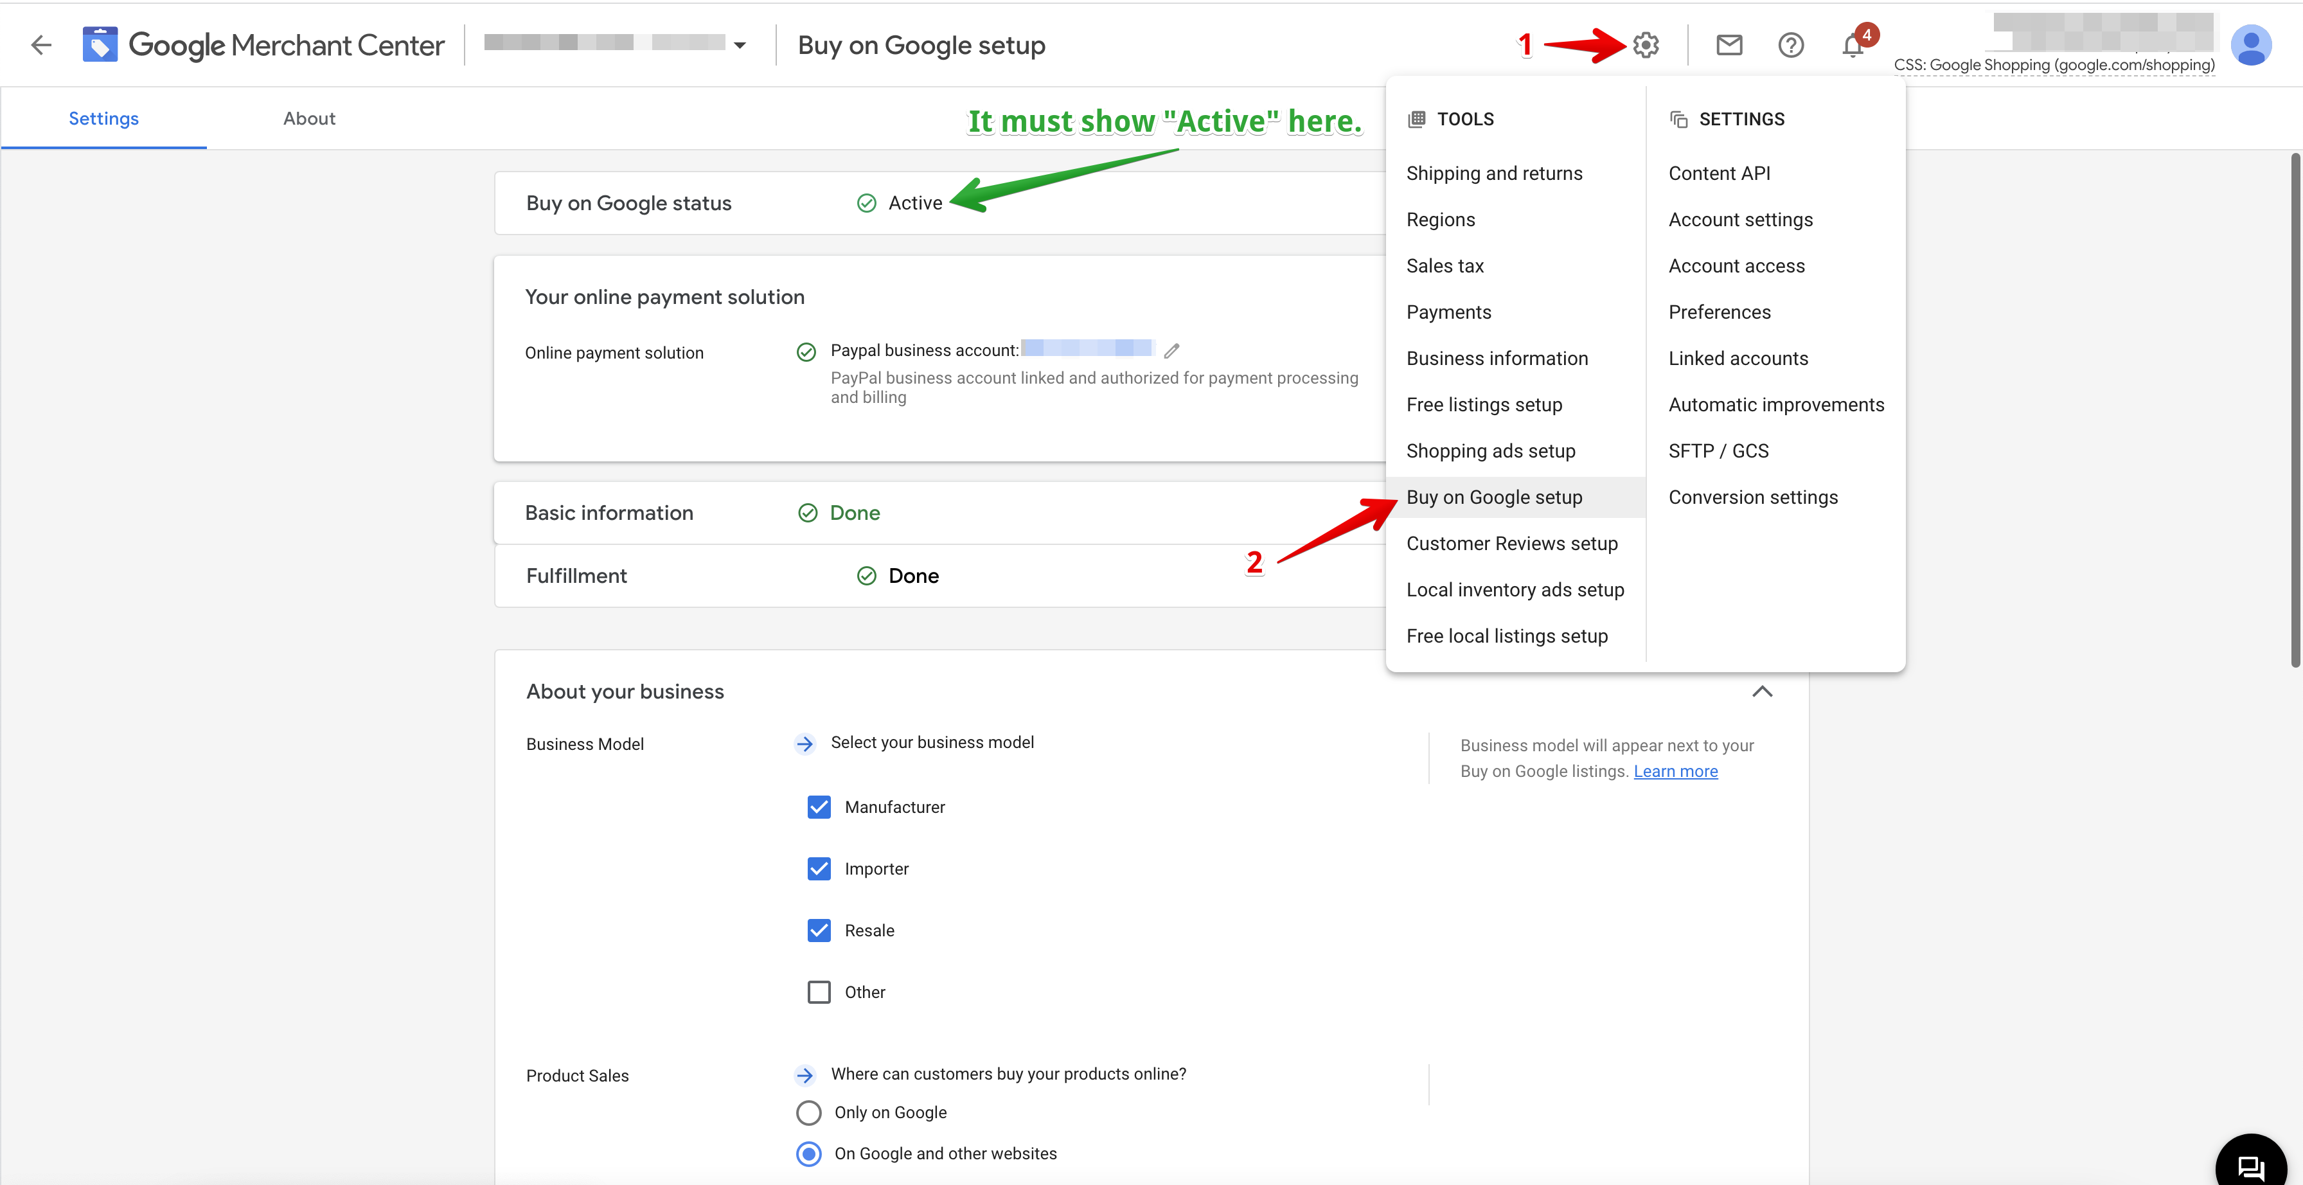Open the help question mark icon

(1791, 45)
